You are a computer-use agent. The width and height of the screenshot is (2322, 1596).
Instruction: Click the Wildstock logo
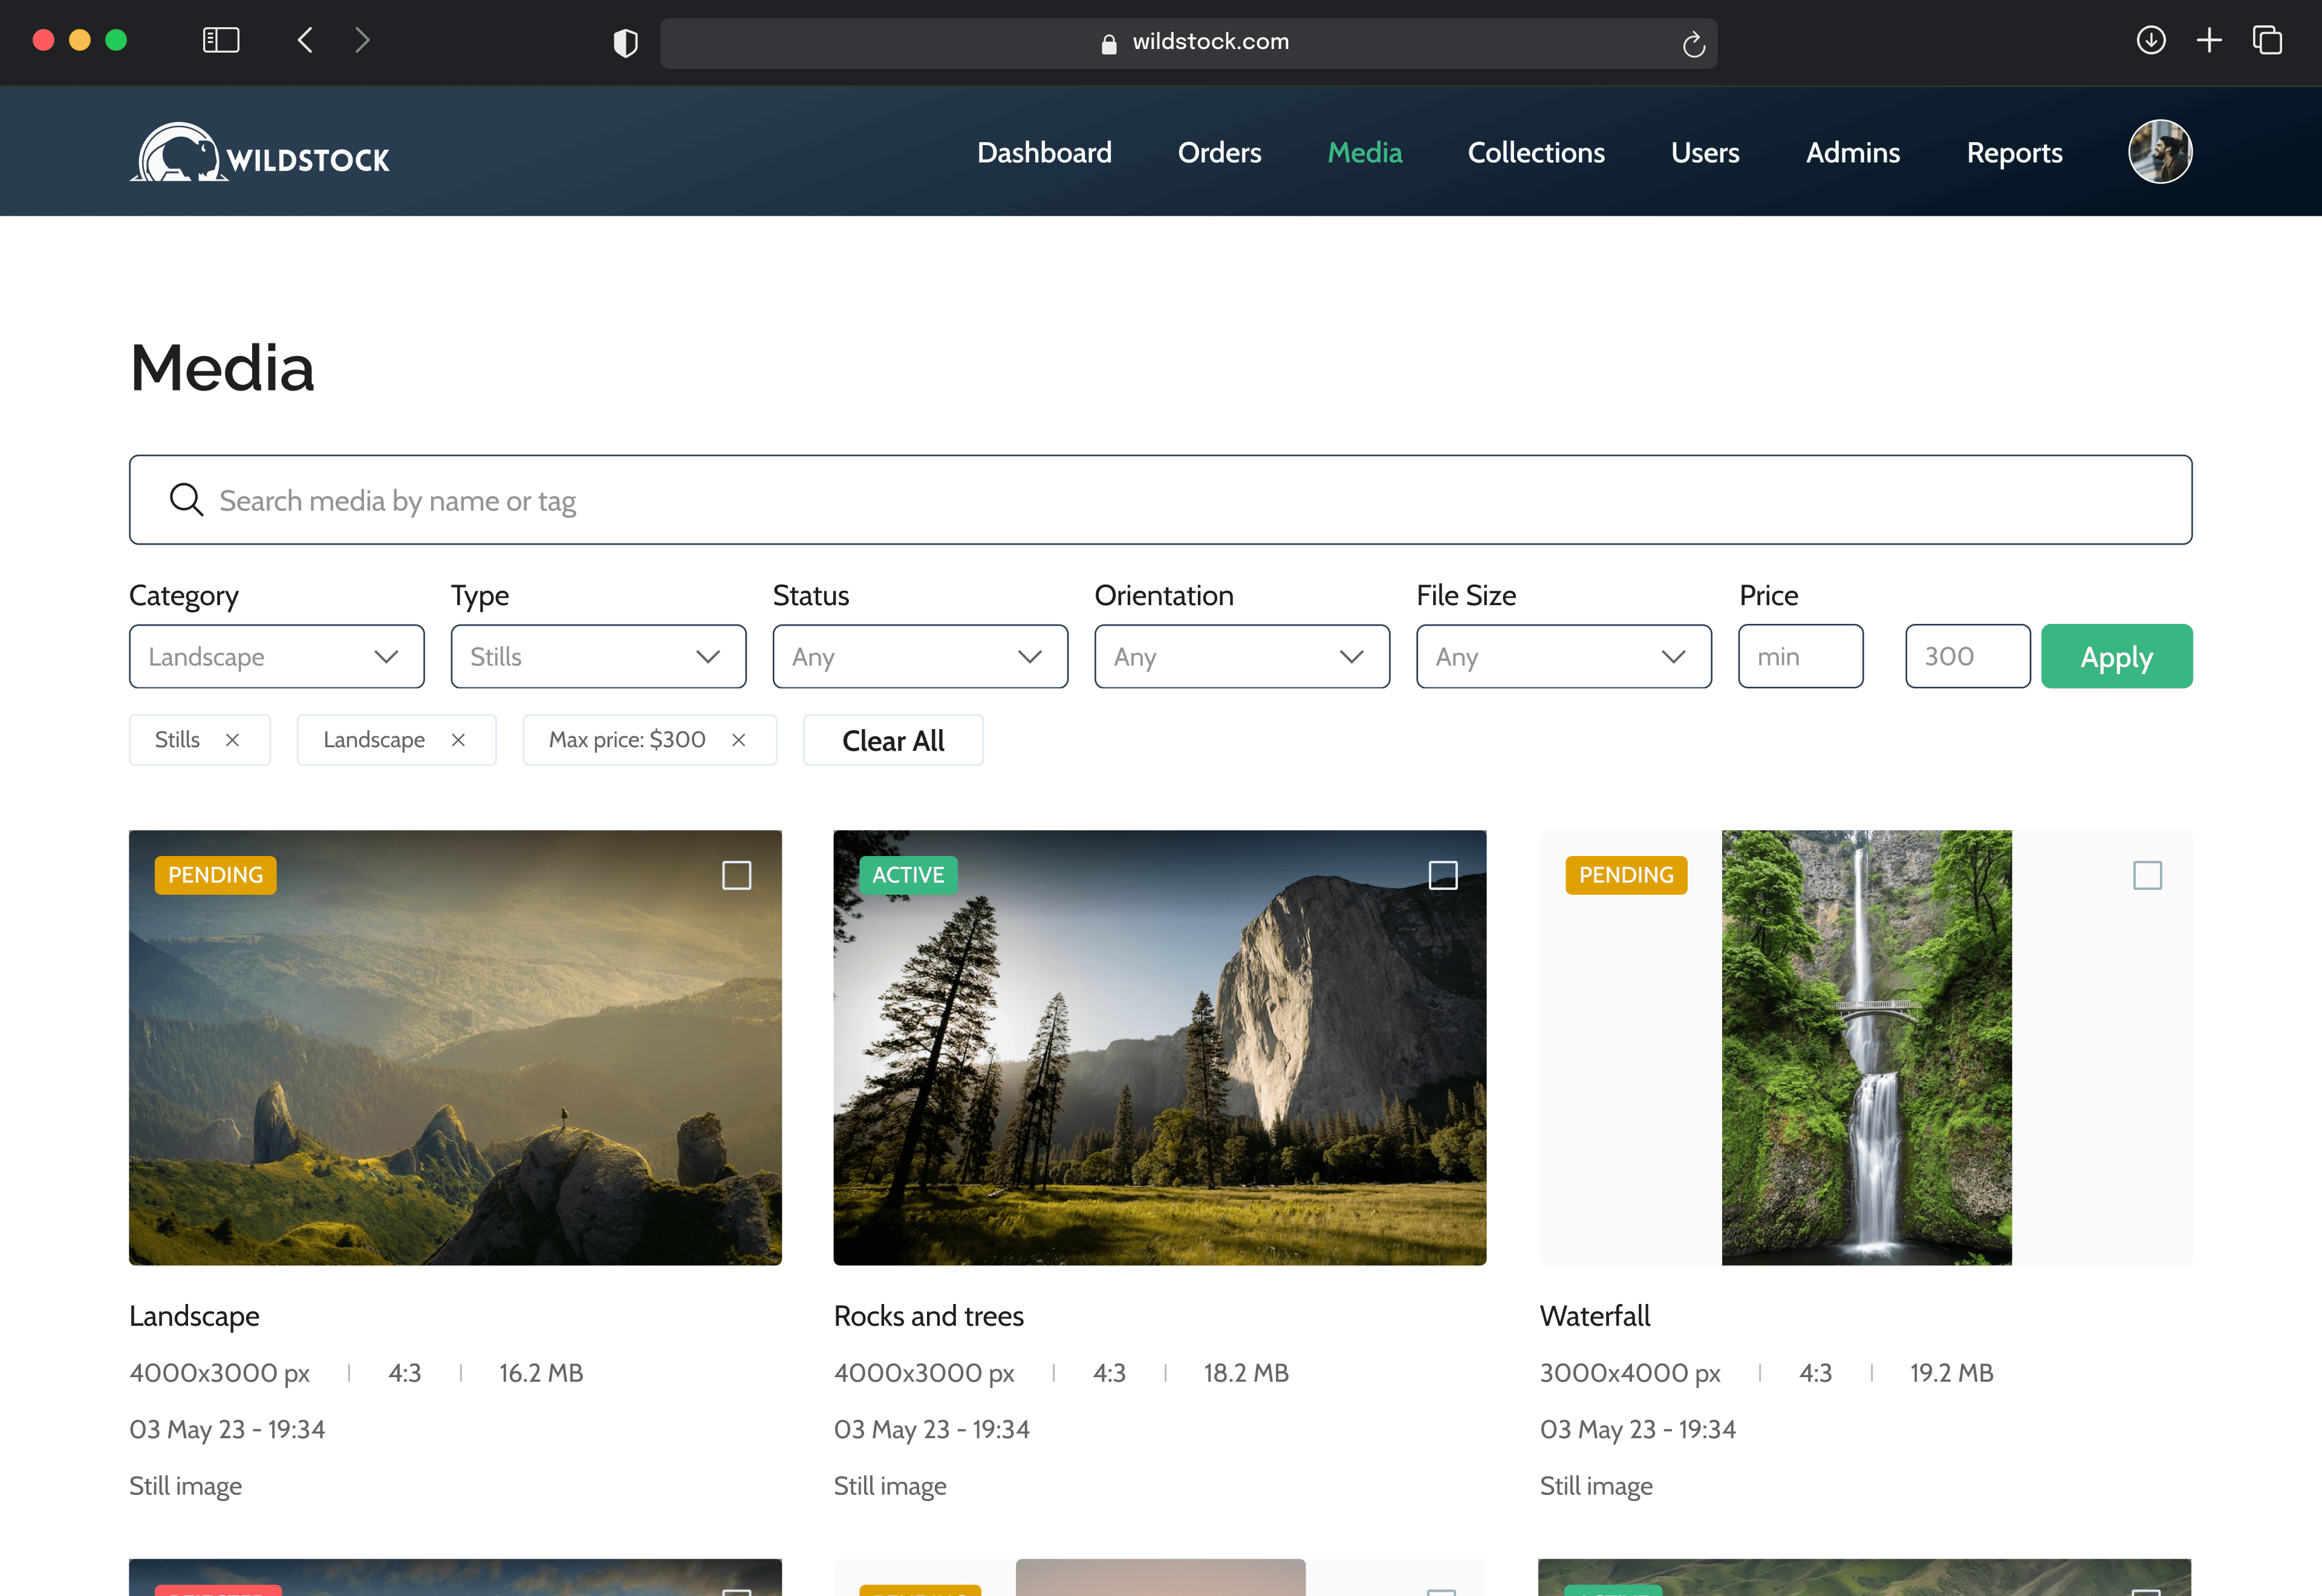tap(260, 153)
